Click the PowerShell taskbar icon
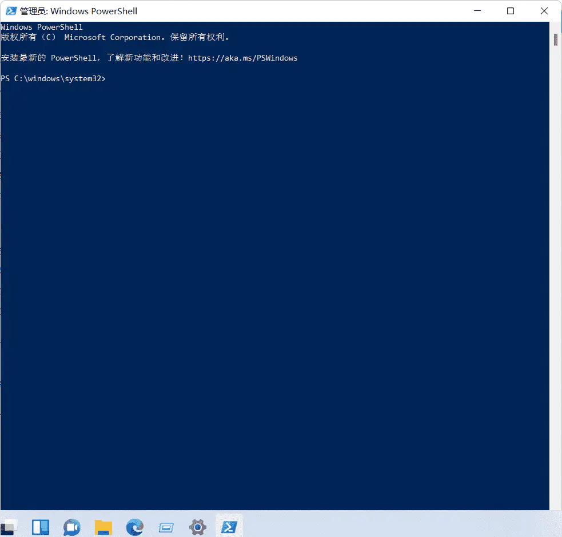Image resolution: width=562 pixels, height=537 pixels. 229,527
